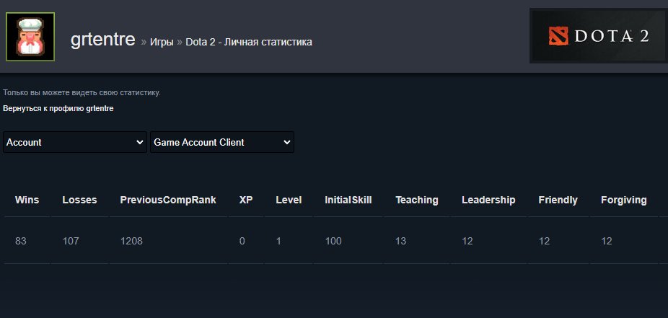Click the Teaching value 13
Image resolution: width=668 pixels, height=318 pixels.
tap(400, 241)
